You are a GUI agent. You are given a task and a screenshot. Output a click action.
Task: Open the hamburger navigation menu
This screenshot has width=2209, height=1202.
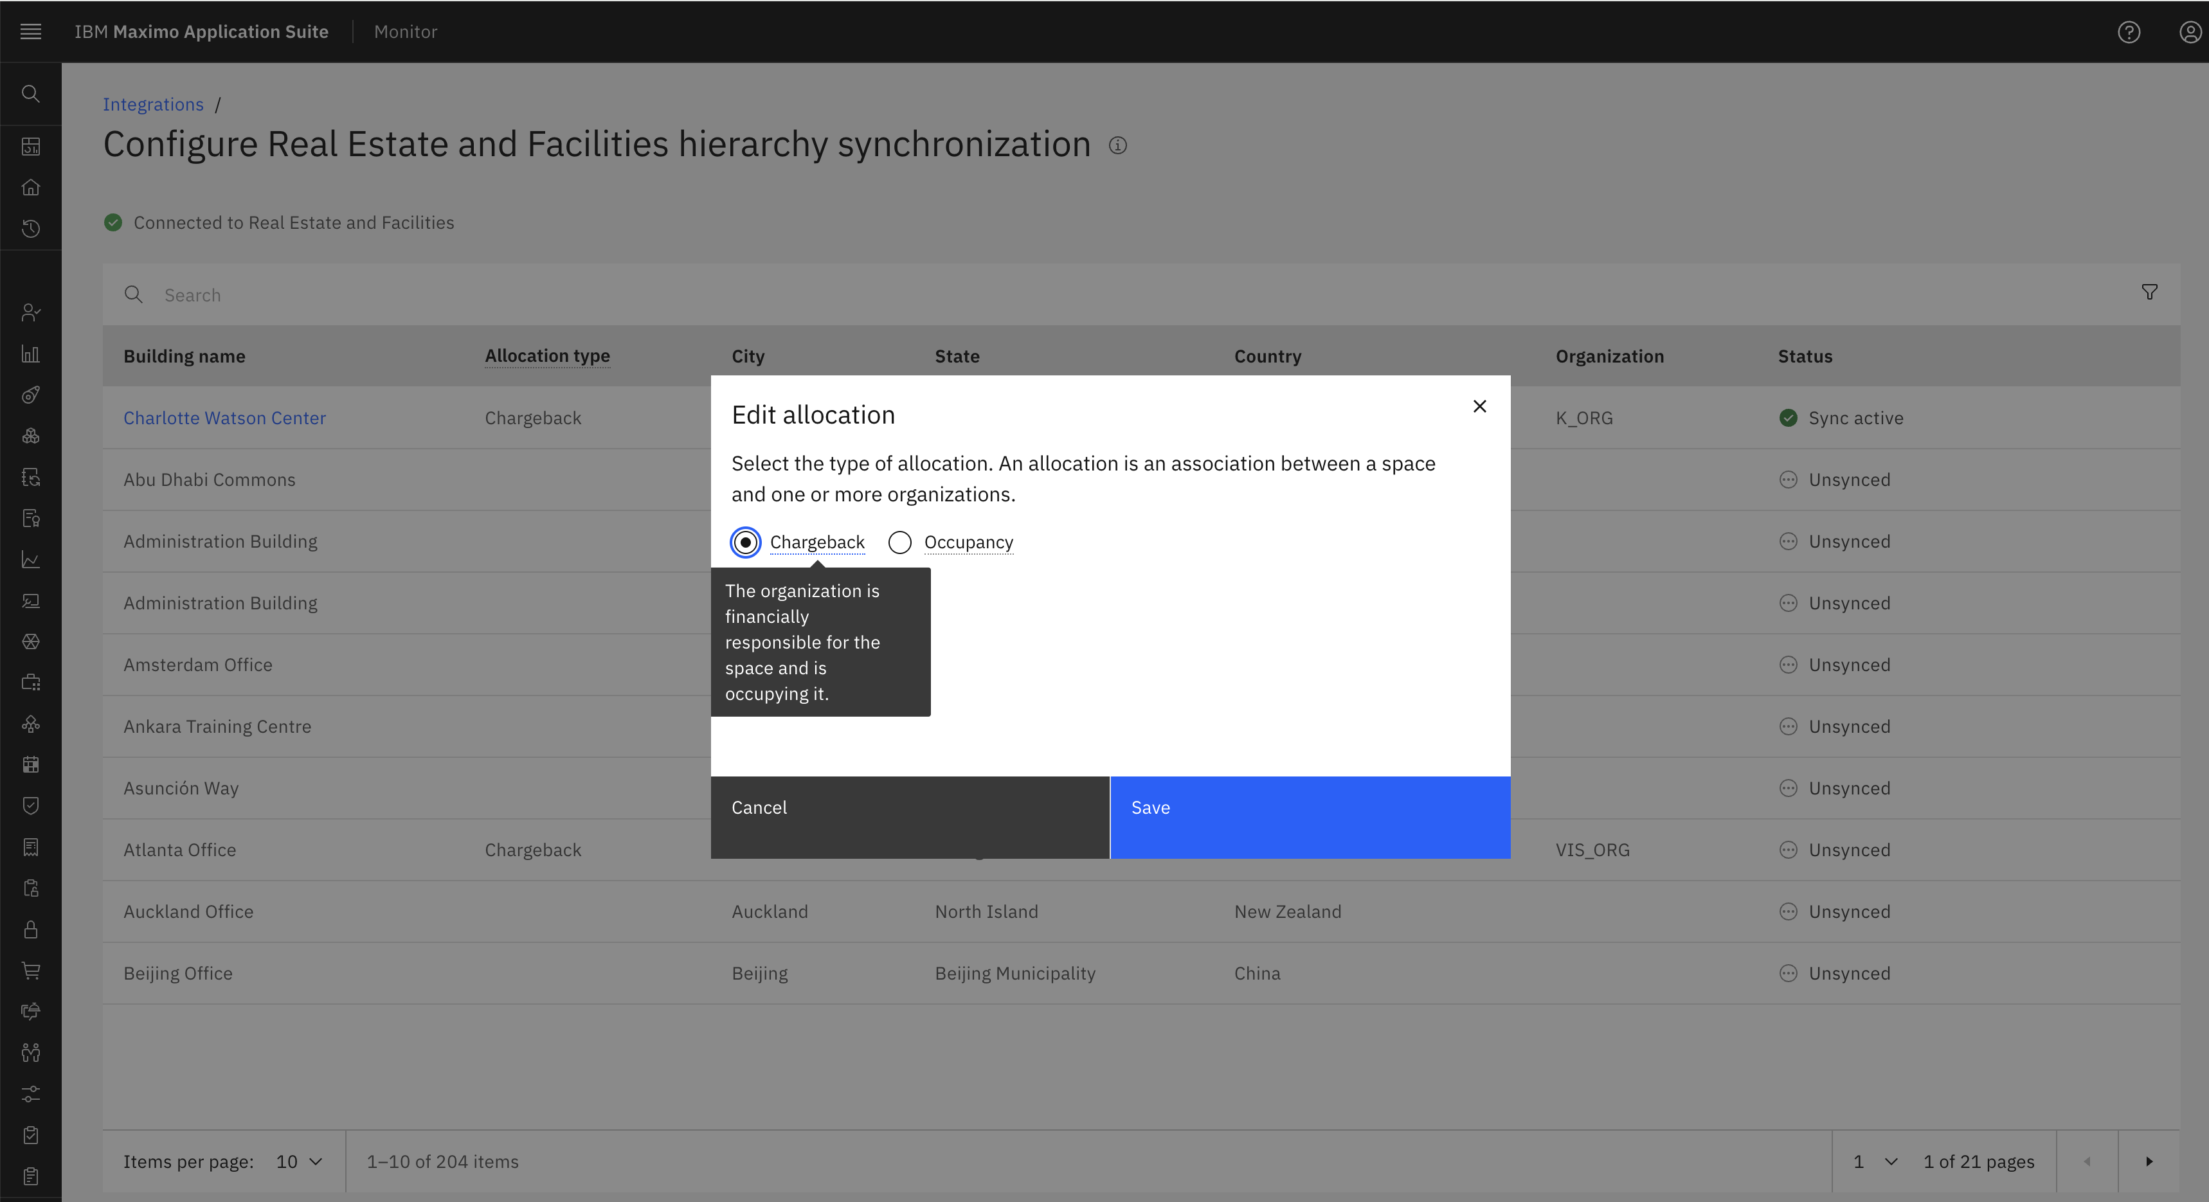tap(31, 31)
